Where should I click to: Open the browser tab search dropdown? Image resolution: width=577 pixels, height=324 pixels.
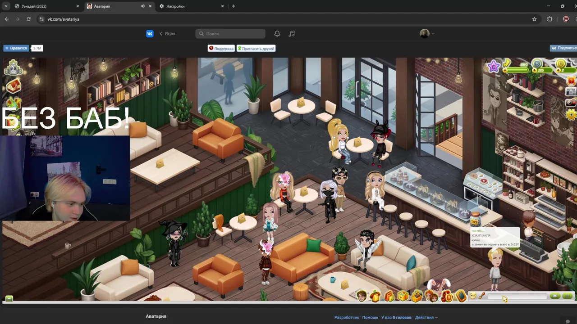point(5,6)
